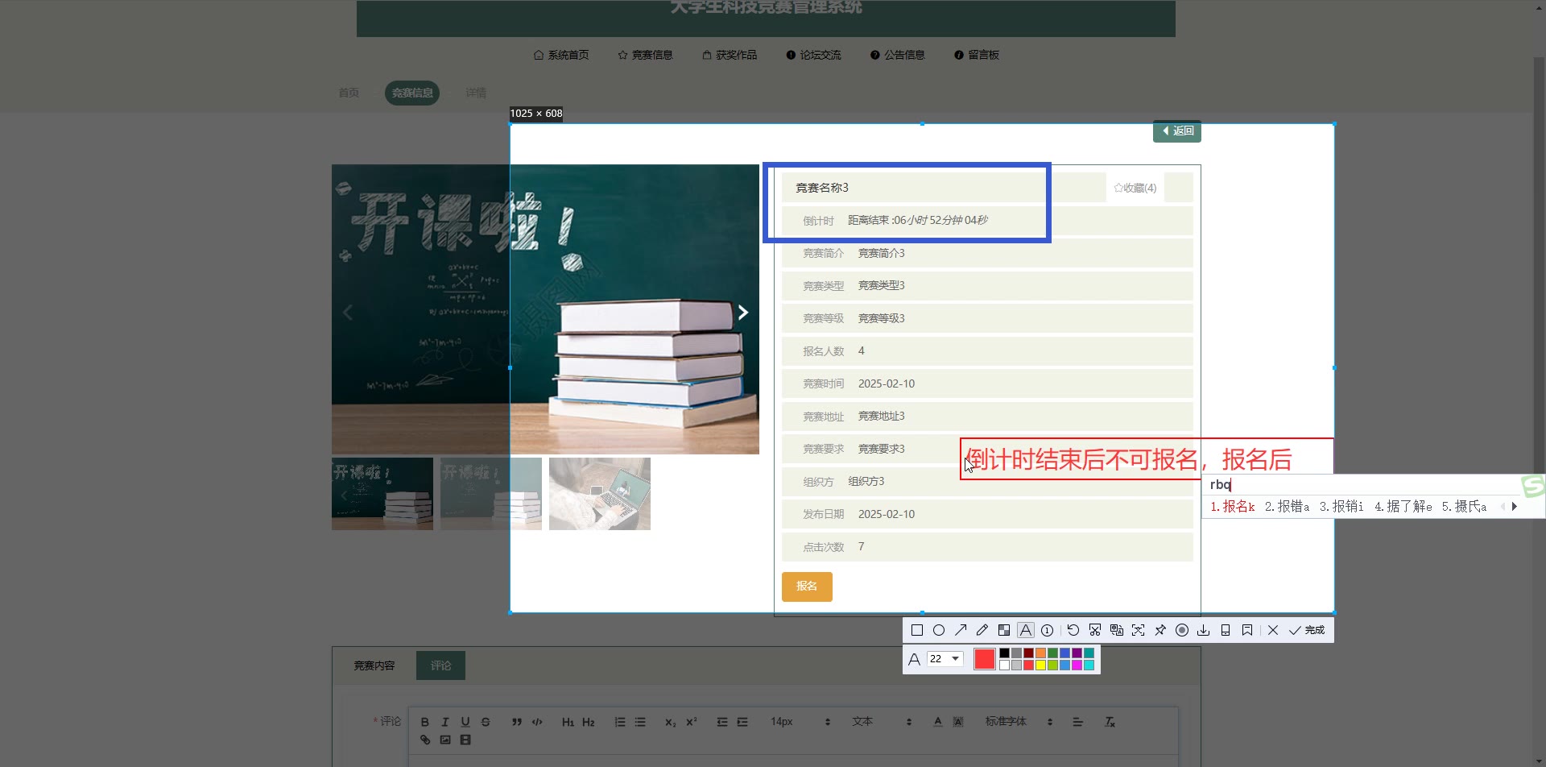Show next page of IME candidates
The height and width of the screenshot is (767, 1546).
tap(1515, 507)
